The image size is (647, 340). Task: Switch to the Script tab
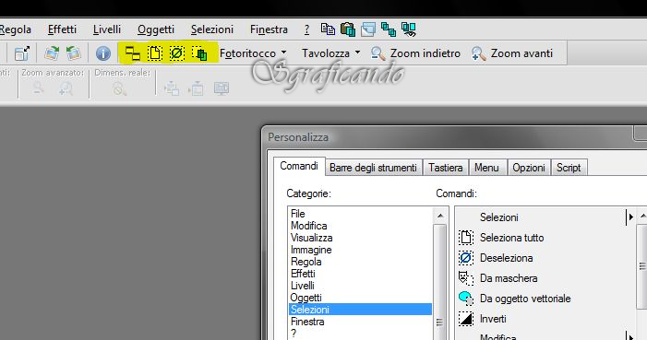click(569, 168)
